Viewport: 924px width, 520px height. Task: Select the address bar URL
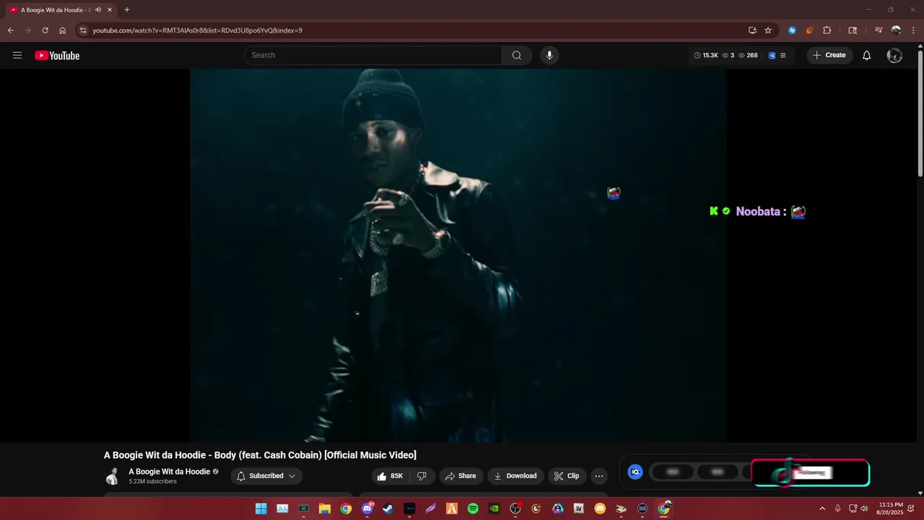point(197,30)
